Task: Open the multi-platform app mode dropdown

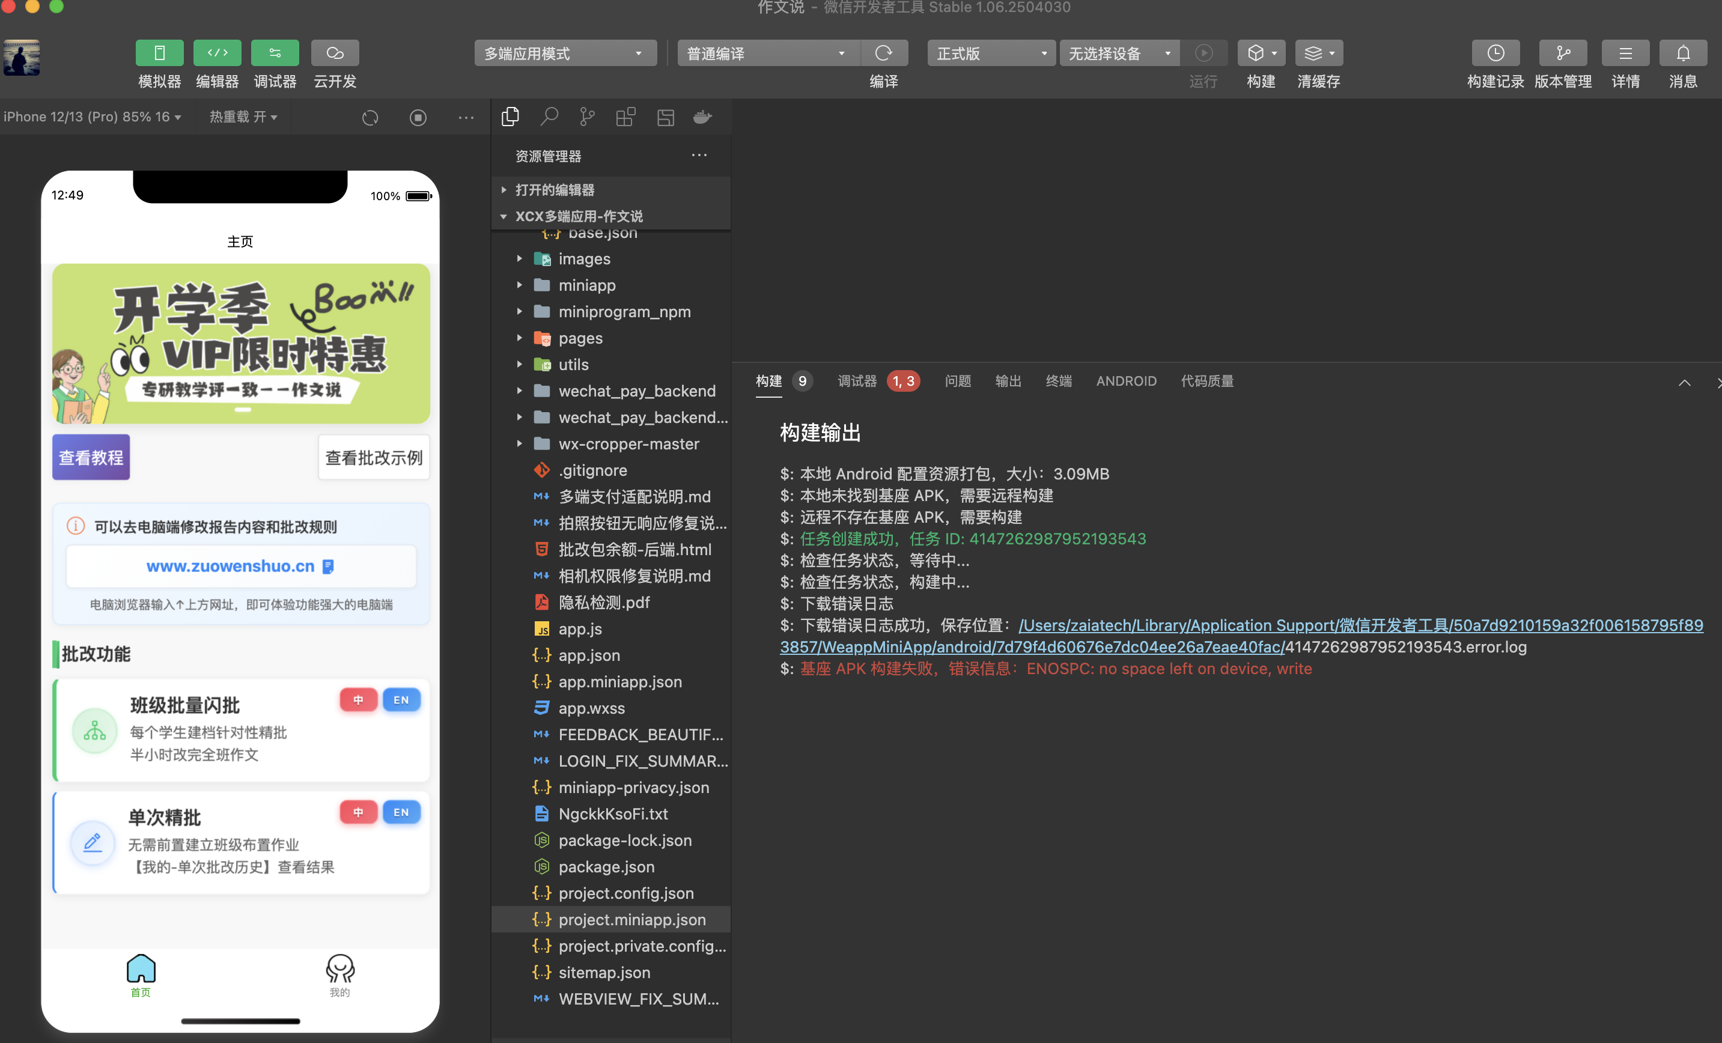Action: [x=565, y=53]
